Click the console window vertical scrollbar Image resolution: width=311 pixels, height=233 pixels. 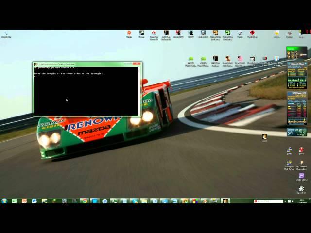click(x=139, y=91)
